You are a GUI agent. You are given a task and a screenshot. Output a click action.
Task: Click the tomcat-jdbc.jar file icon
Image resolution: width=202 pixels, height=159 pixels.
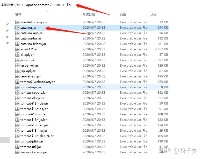[17, 141]
